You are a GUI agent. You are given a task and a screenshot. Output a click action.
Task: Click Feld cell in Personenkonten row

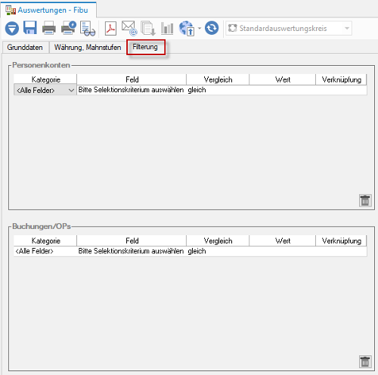131,90
